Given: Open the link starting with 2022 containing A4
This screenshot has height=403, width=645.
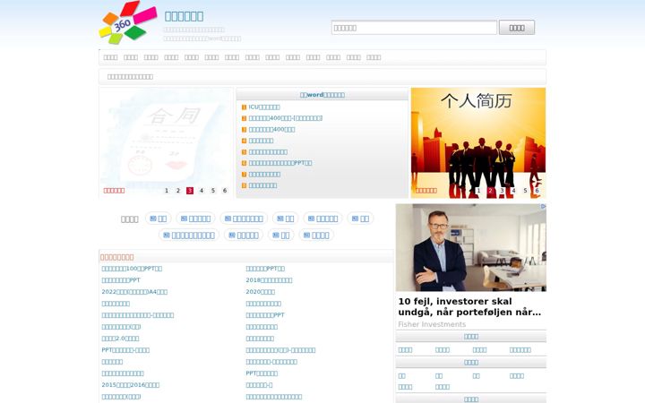Looking at the screenshot, I should coord(134,292).
